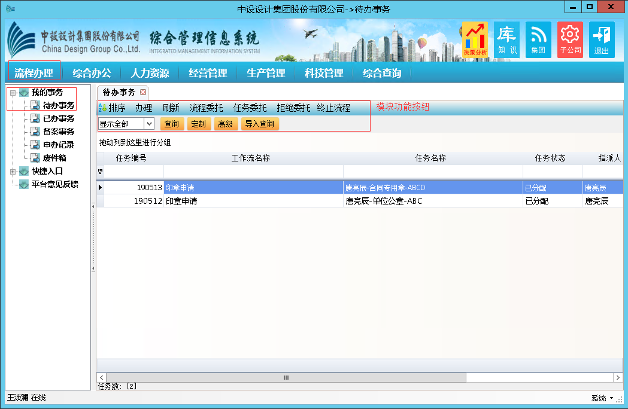628x409 pixels.
Task: Click the 终止流程 toolbar button
Action: click(333, 108)
